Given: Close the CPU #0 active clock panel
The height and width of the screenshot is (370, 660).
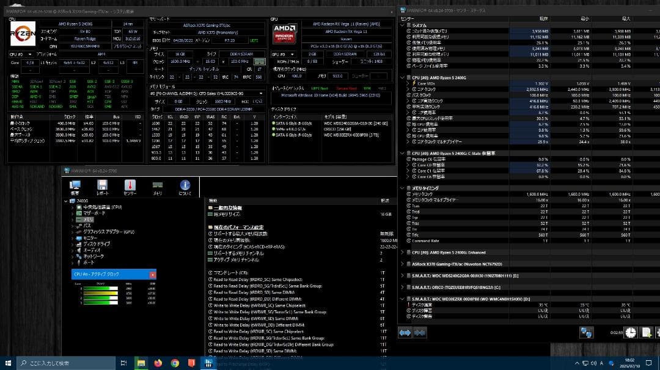Looking at the screenshot, I should (x=153, y=275).
